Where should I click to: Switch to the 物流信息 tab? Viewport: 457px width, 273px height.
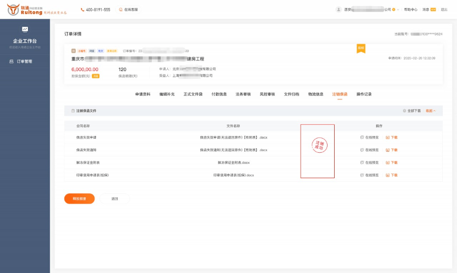[316, 94]
